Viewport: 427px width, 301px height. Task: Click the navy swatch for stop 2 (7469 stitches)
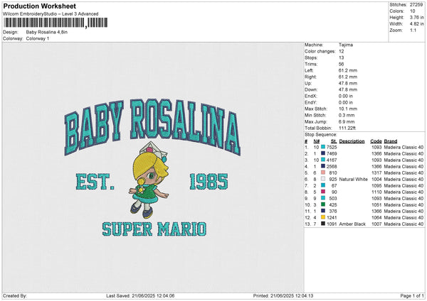[x=323, y=153]
